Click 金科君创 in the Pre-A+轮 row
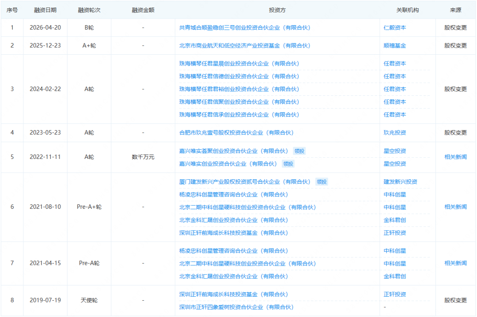Image resolution: width=477 pixels, height=317 pixels. pyautogui.click(x=394, y=220)
